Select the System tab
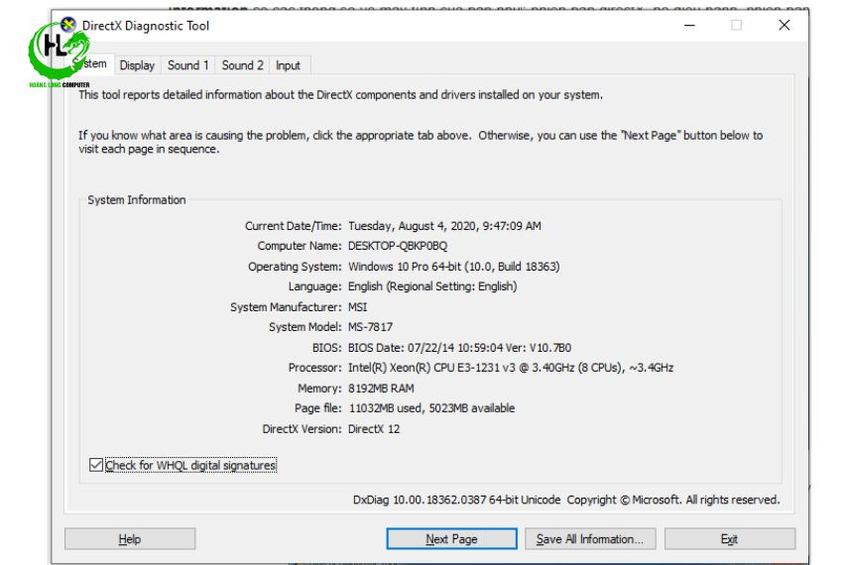This screenshot has width=848, height=565. tap(91, 64)
